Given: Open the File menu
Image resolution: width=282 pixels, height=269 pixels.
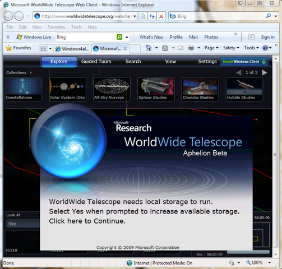Looking at the screenshot, I should pyautogui.click(x=10, y=27).
